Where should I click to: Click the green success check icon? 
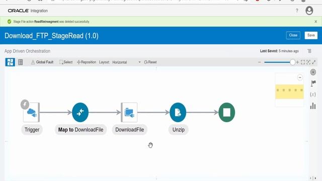click(x=9, y=22)
